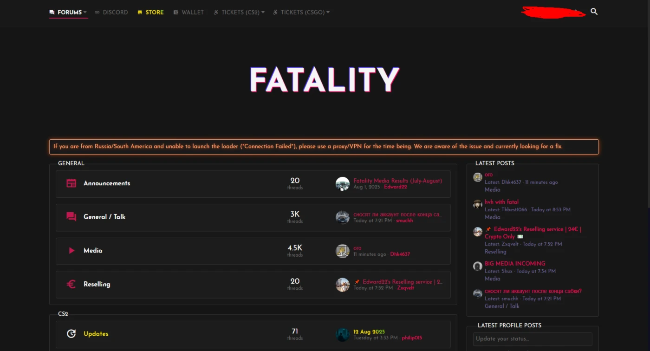Click the Updates clock-arrow icon
The height and width of the screenshot is (351, 650).
point(71,334)
